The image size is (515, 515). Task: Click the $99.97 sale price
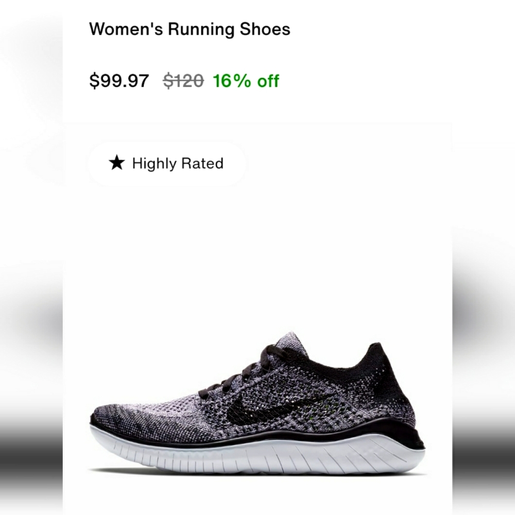(118, 80)
